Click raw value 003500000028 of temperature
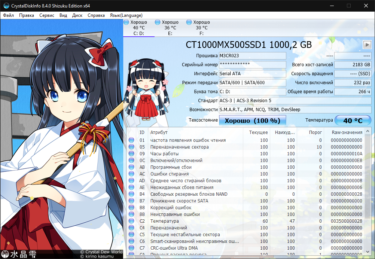 (347, 221)
